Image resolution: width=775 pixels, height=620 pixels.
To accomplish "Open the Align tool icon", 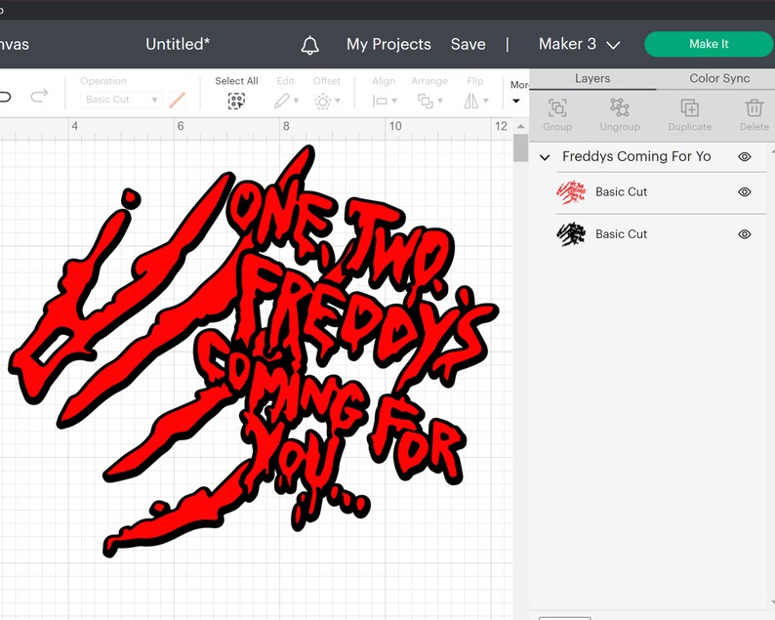I will 380,102.
